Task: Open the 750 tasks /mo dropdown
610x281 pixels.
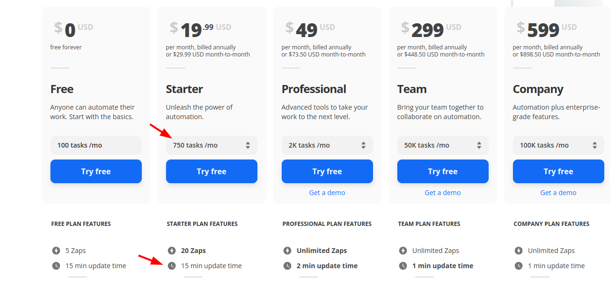Action: click(x=212, y=145)
